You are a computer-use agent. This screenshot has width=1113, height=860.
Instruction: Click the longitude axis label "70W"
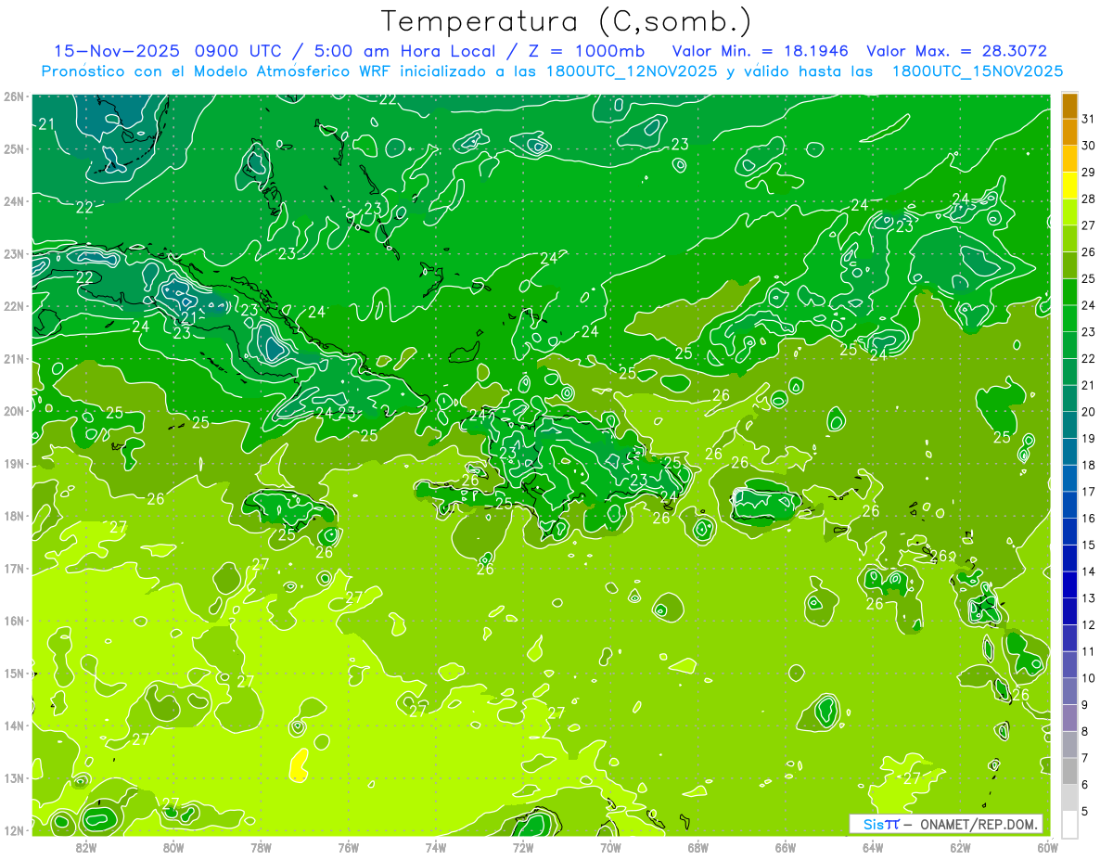tap(610, 847)
